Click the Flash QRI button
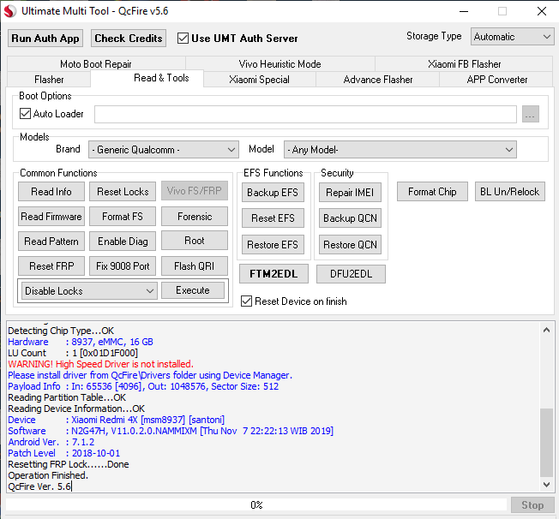The image size is (559, 519). click(195, 266)
